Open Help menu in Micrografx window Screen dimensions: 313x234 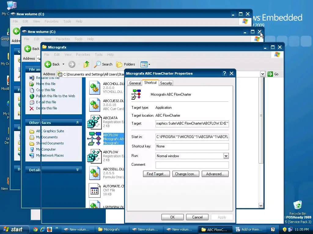110,55
